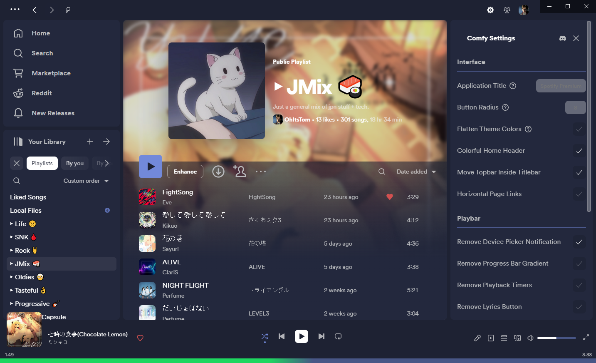
Task: Toggle the Move Topbar Inside Titlebar checkbox
Action: click(579, 172)
